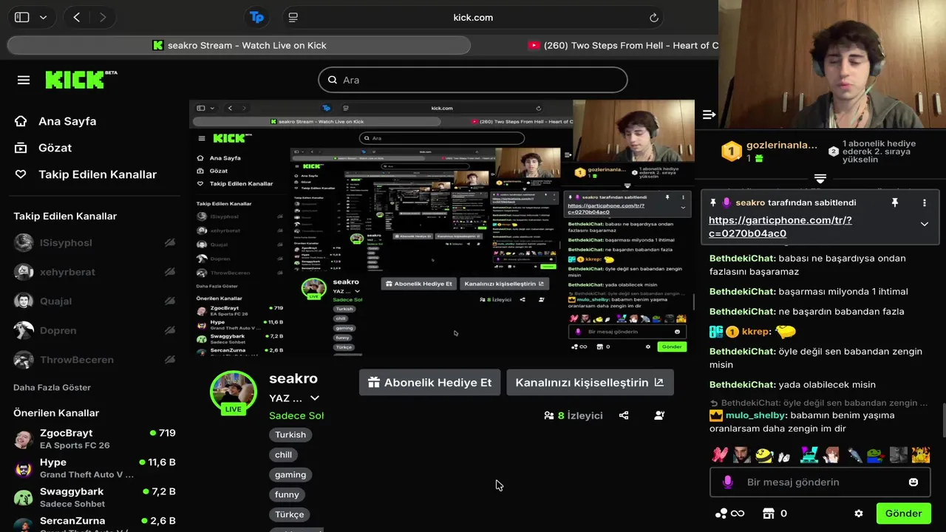Open Takip Edilen Kanallar menu item

pyautogui.click(x=98, y=174)
